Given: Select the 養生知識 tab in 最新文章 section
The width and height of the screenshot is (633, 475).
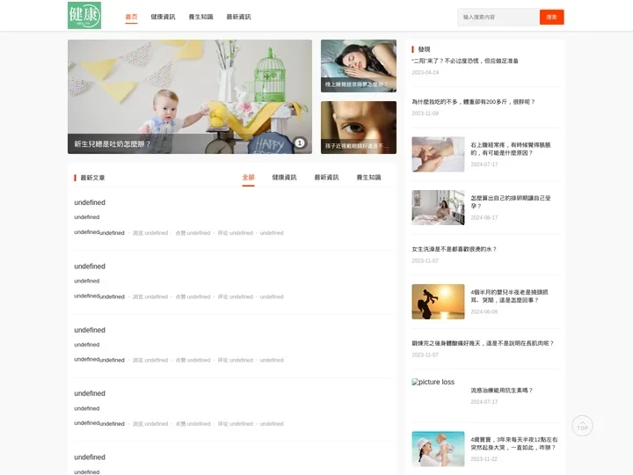Looking at the screenshot, I should point(368,178).
